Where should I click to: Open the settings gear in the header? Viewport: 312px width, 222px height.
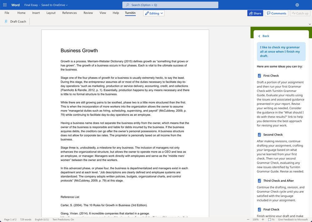click(297, 5)
